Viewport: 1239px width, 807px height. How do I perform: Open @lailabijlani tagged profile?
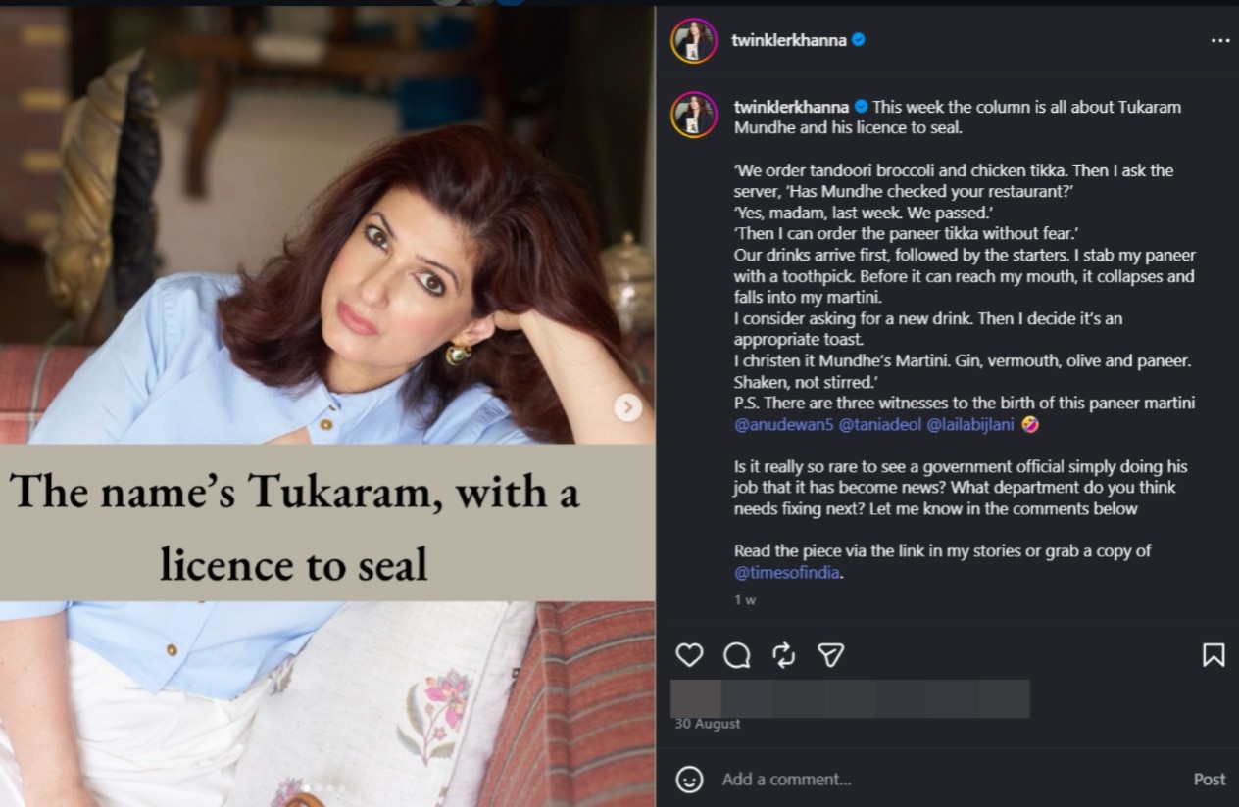[970, 424]
